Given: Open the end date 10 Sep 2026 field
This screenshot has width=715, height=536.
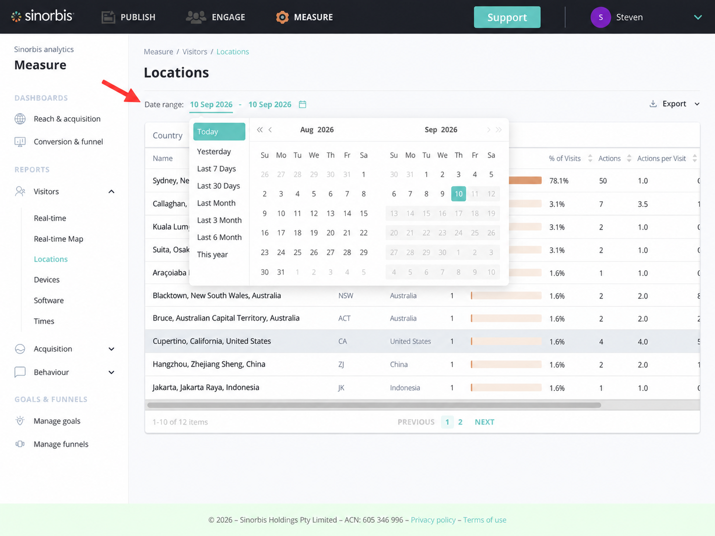Looking at the screenshot, I should 270,105.
